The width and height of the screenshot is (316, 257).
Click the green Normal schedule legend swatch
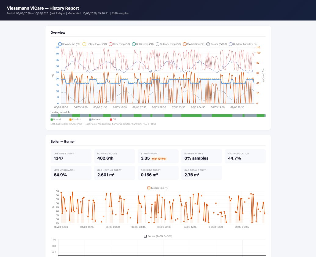pos(52,120)
